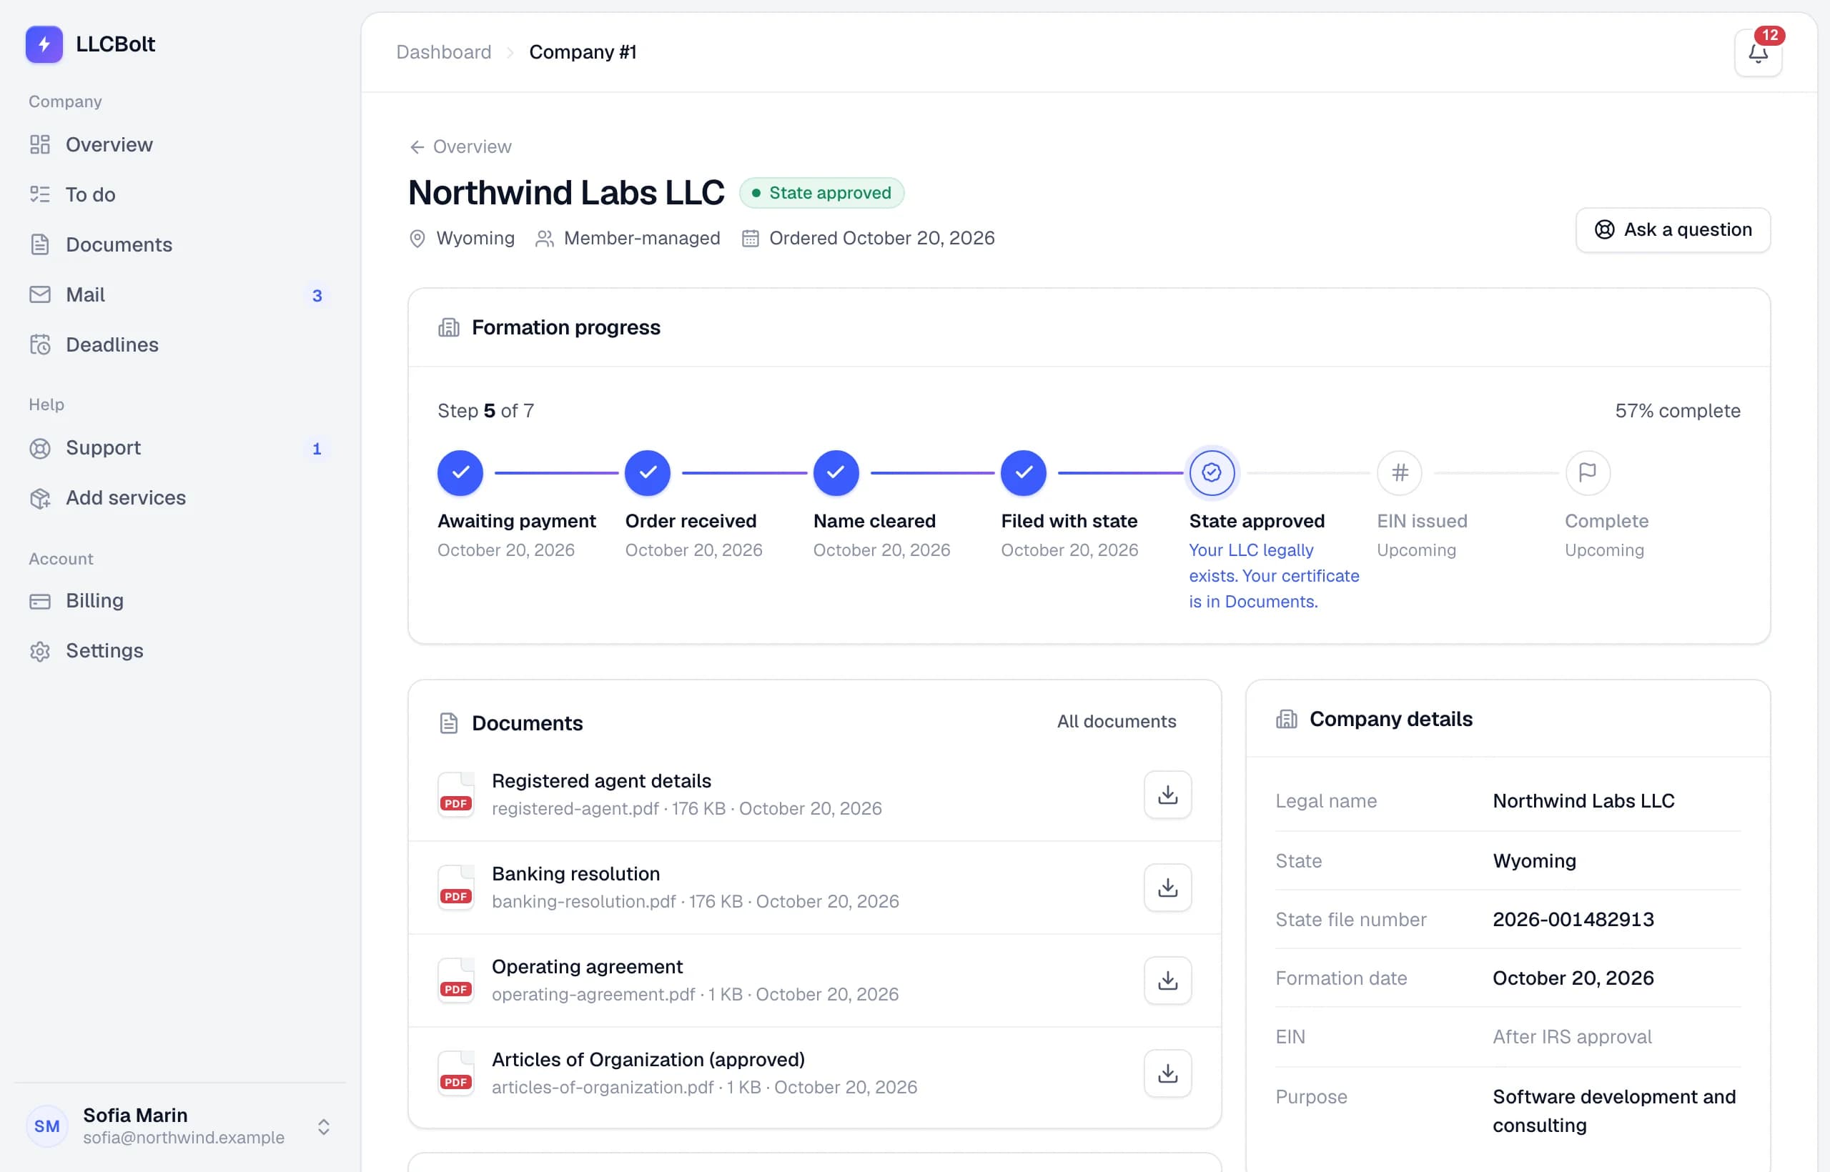Click the Formation date value October 20, 2026
The width and height of the screenshot is (1830, 1172).
(1573, 978)
